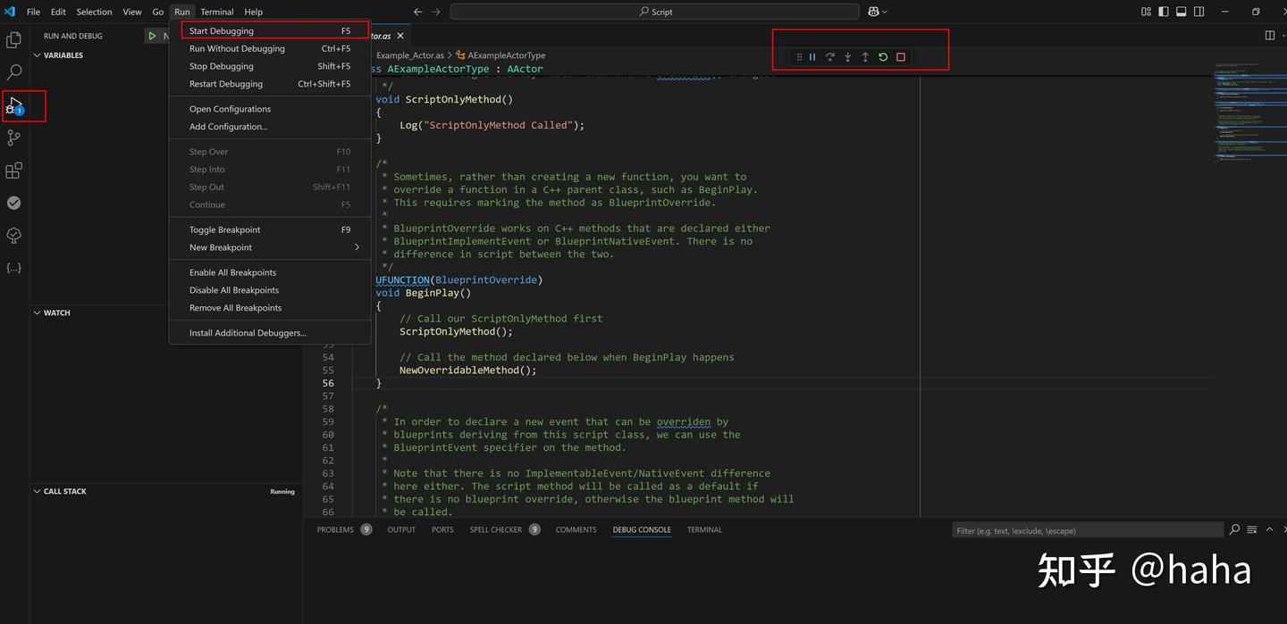Viewport: 1287px width, 624px height.
Task: Click the Step Over debug icon
Action: (829, 56)
